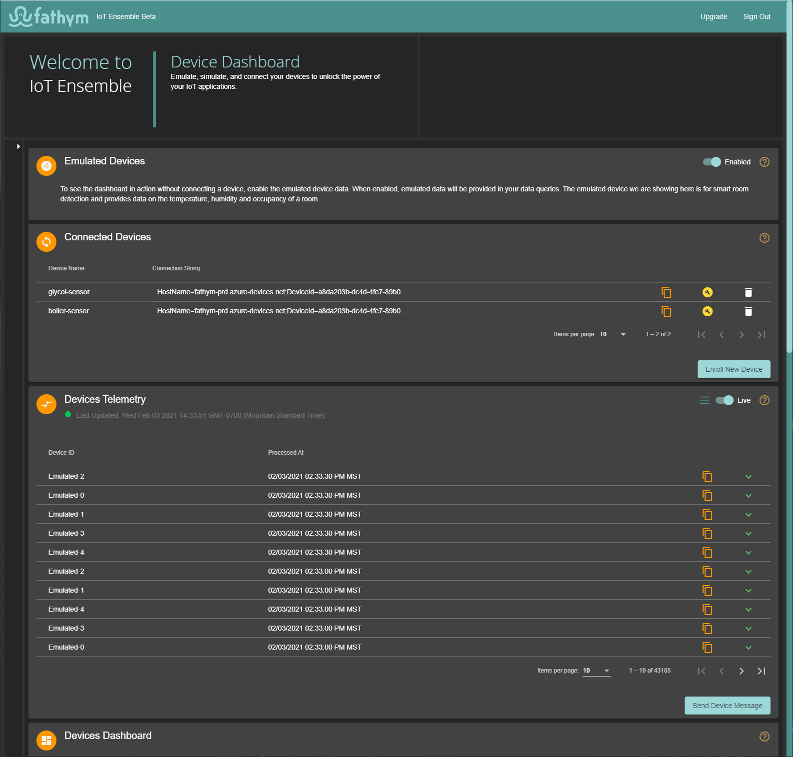Go to previous telemetry page
Screen dimensions: 793x757
click(x=722, y=671)
